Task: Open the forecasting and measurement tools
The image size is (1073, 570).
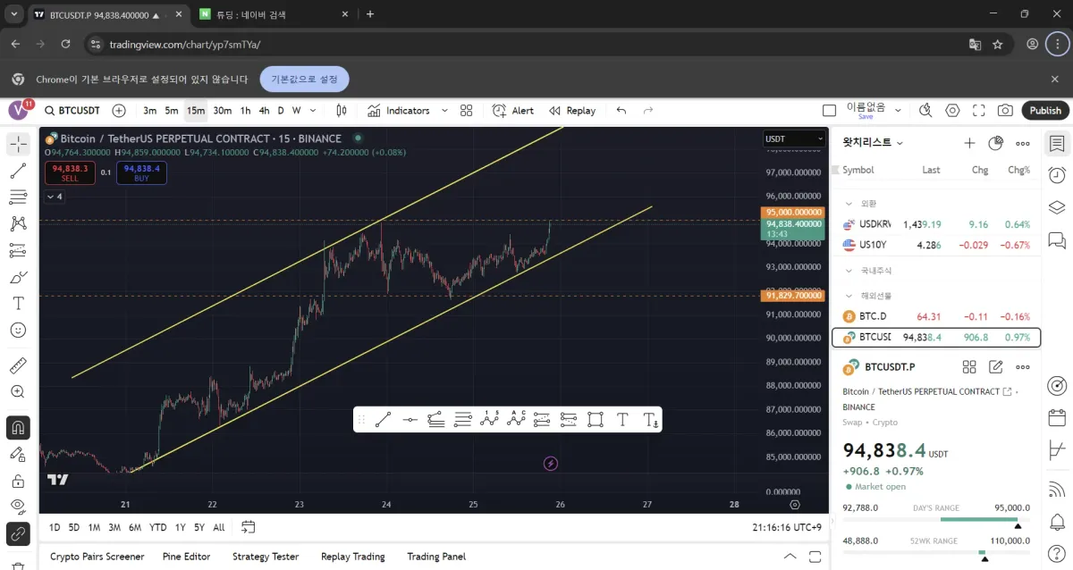Action: [x=18, y=250]
